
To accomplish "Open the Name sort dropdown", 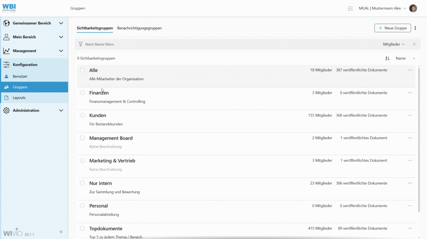I will (401, 58).
